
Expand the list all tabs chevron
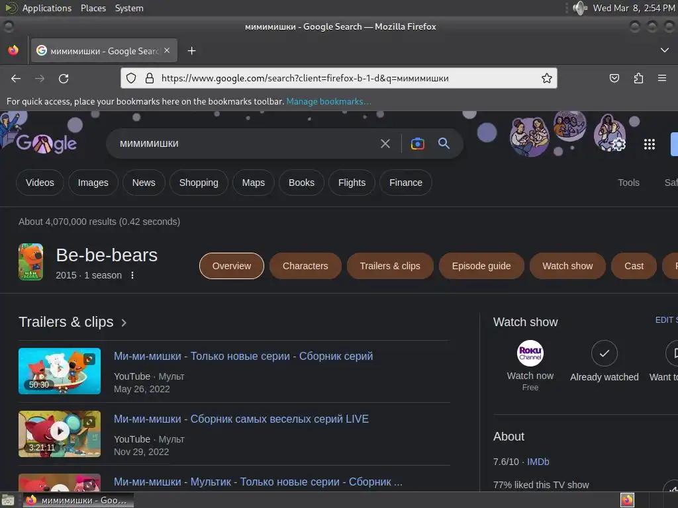(665, 50)
